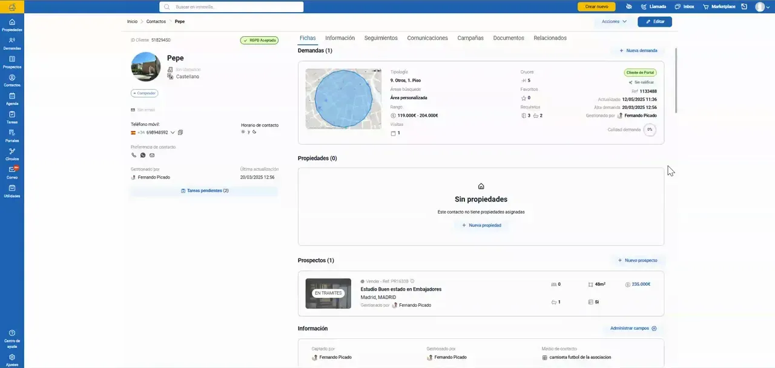
Task: Open the Campañas tab
Action: click(470, 38)
